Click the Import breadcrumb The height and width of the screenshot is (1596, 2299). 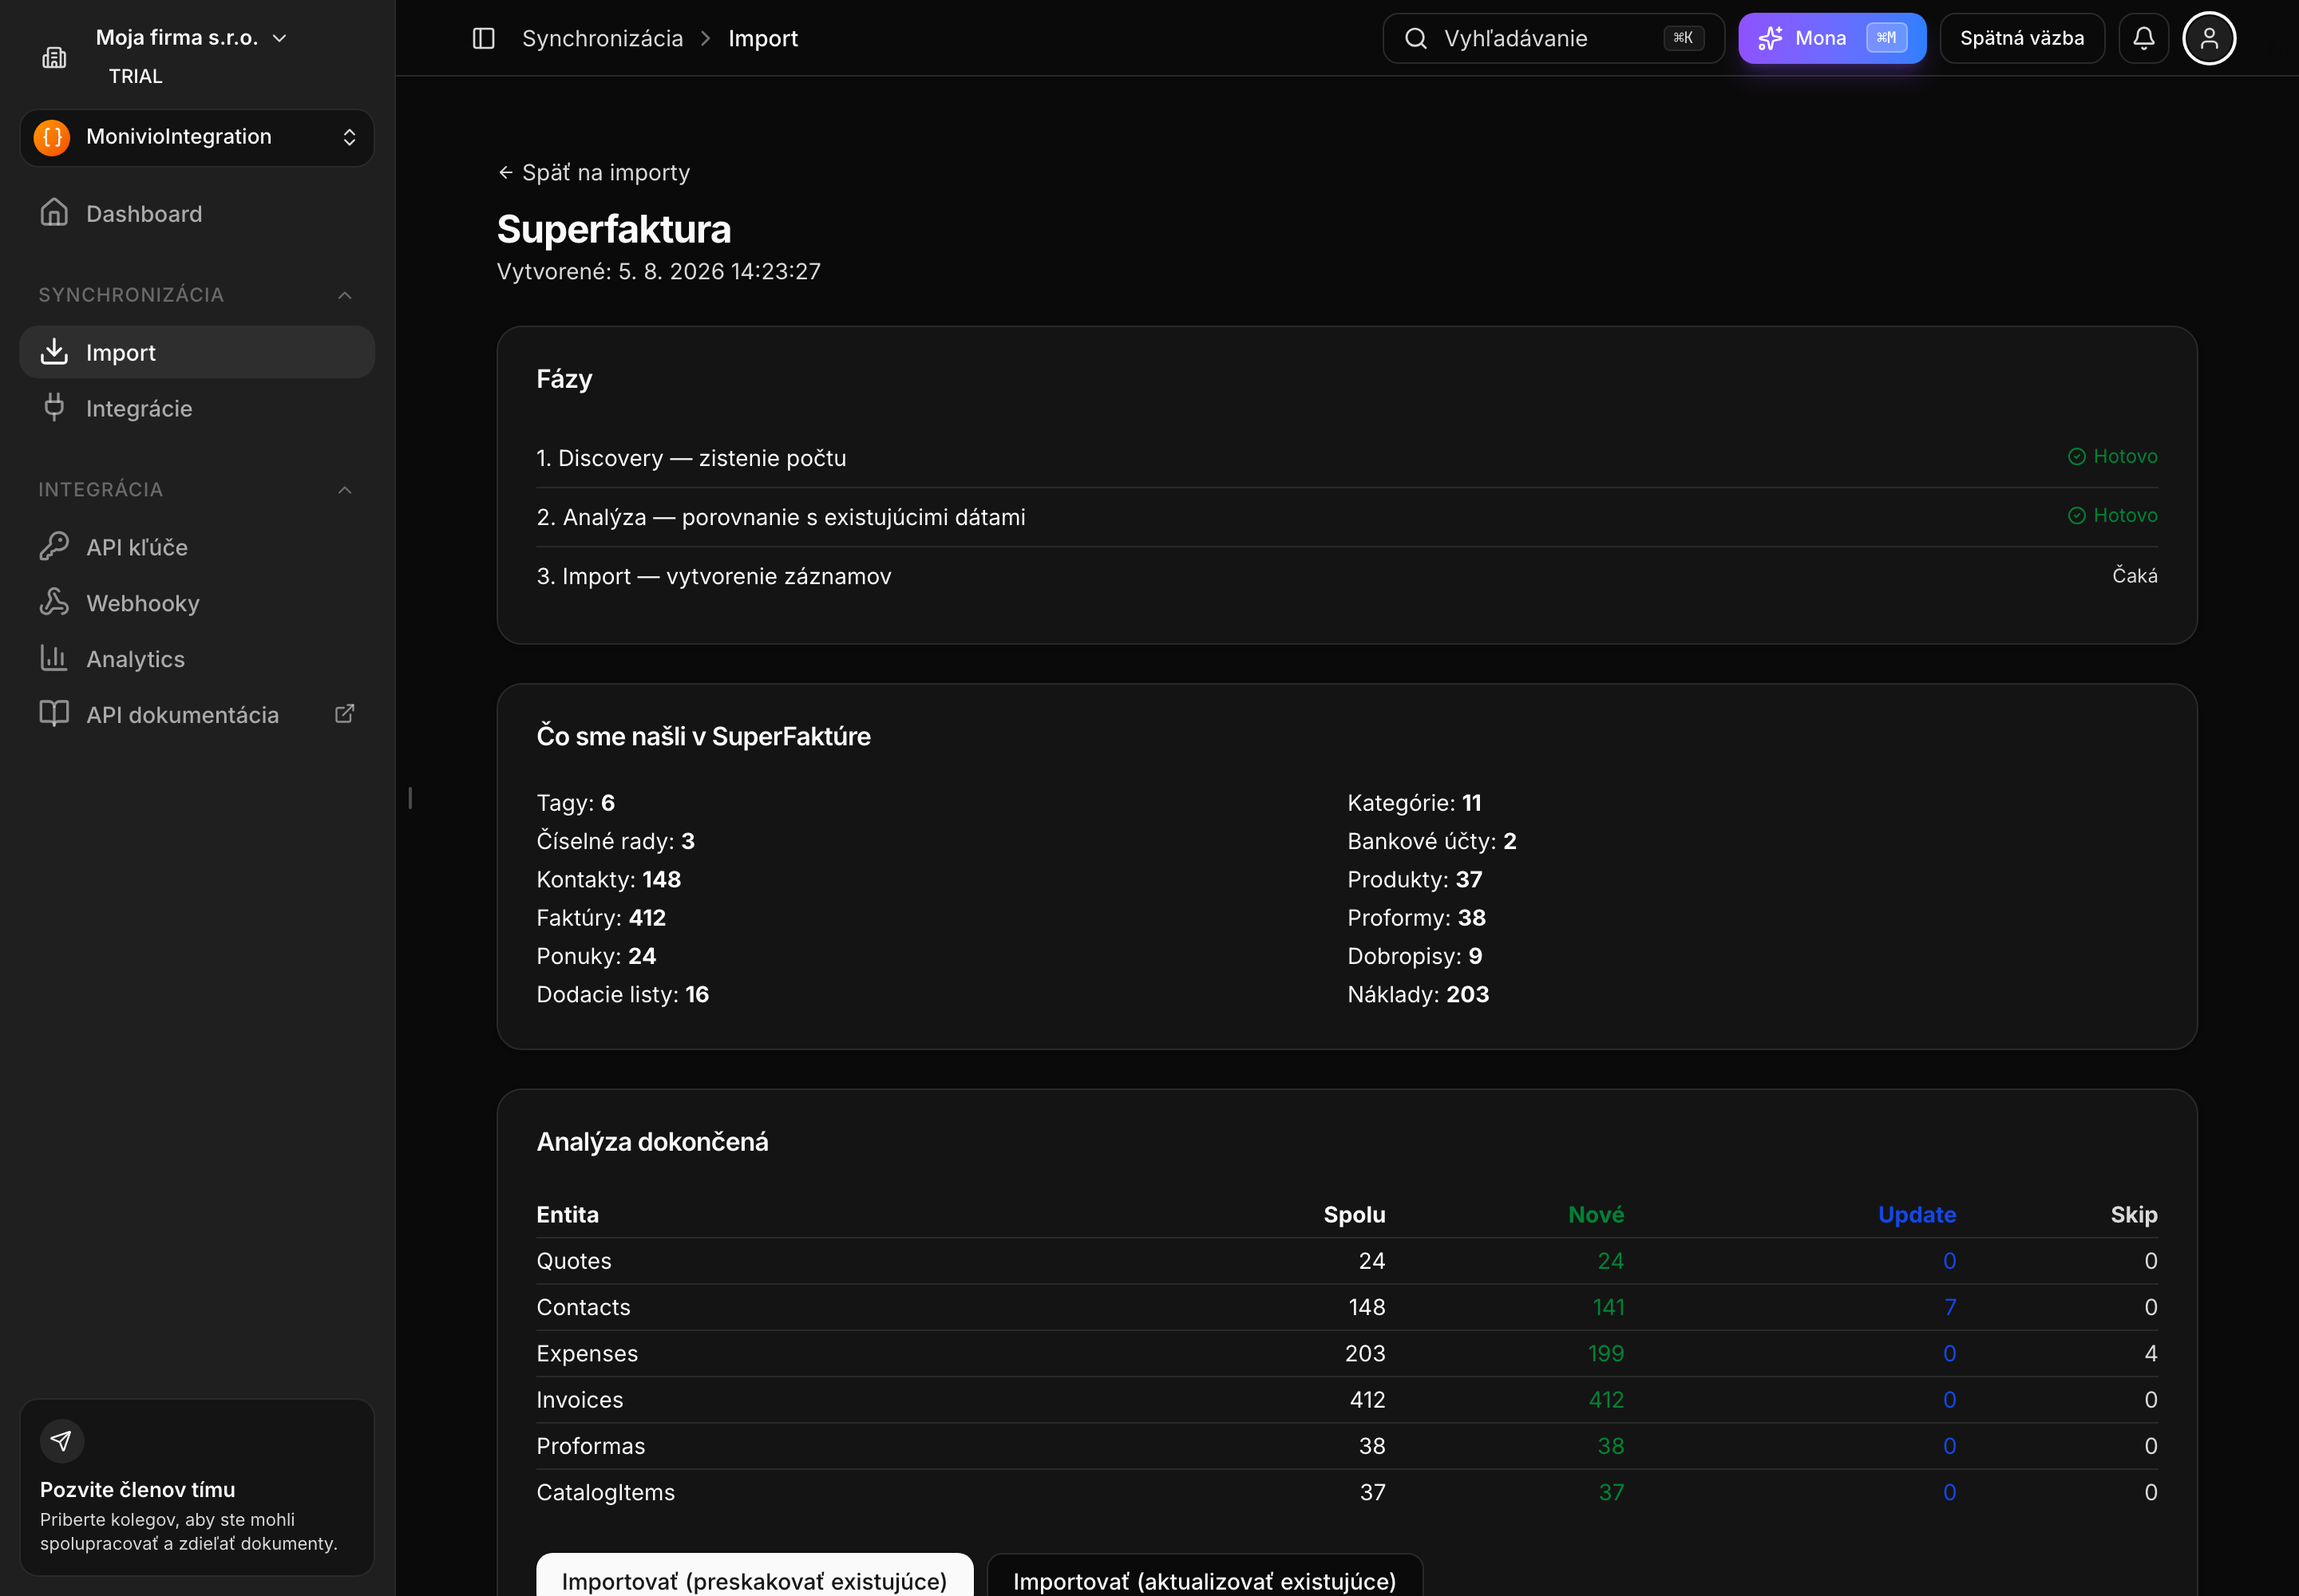[x=763, y=38]
